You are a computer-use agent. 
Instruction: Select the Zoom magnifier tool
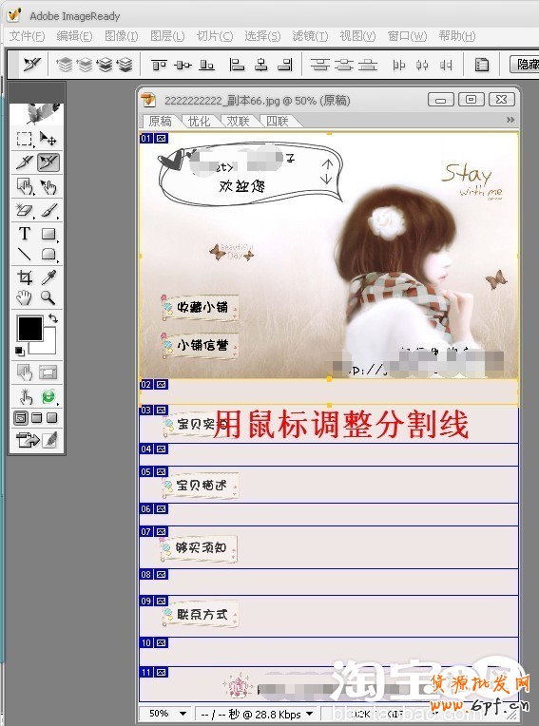[x=48, y=297]
